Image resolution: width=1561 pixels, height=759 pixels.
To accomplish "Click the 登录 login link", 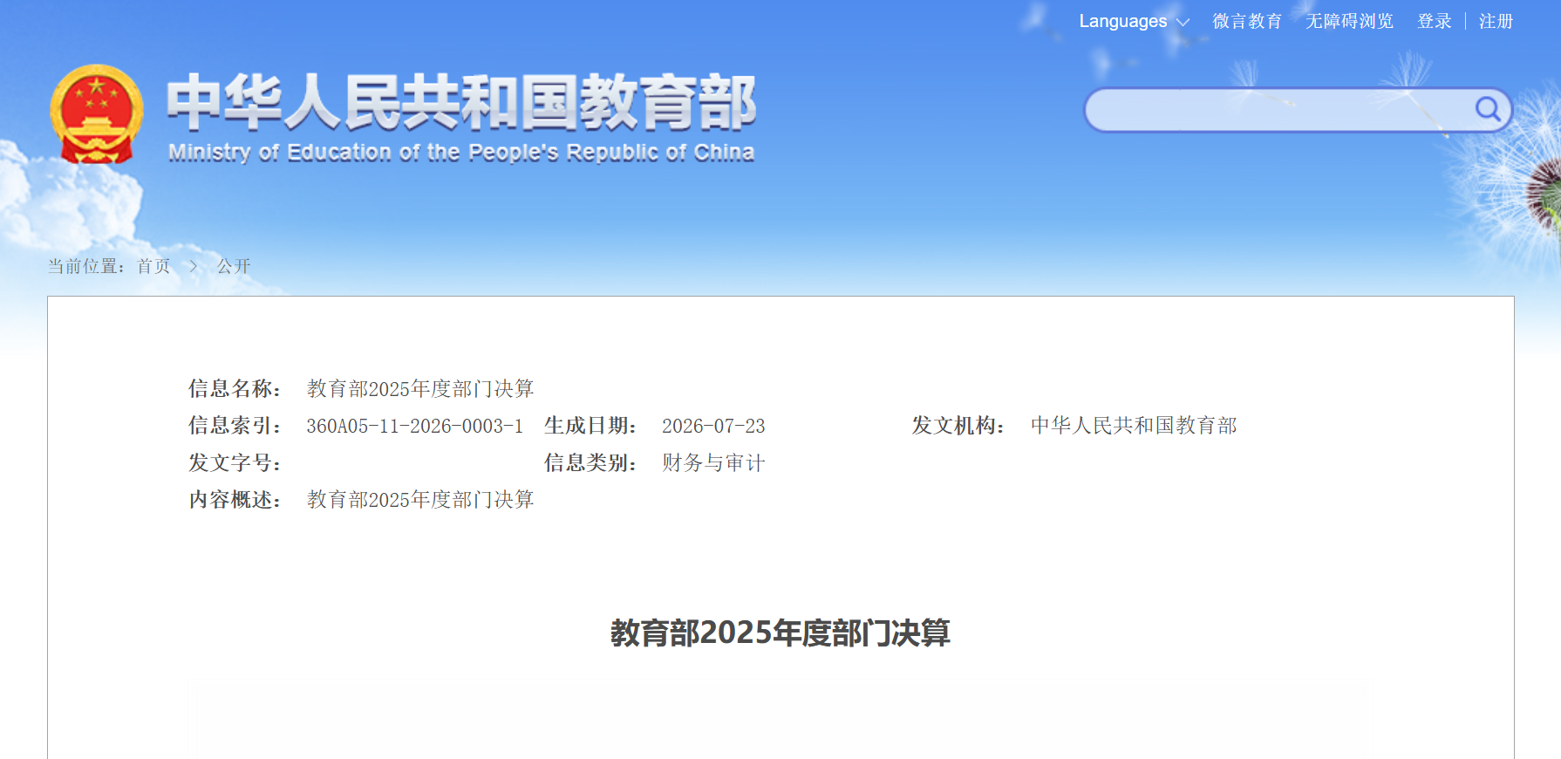I will pyautogui.click(x=1435, y=21).
